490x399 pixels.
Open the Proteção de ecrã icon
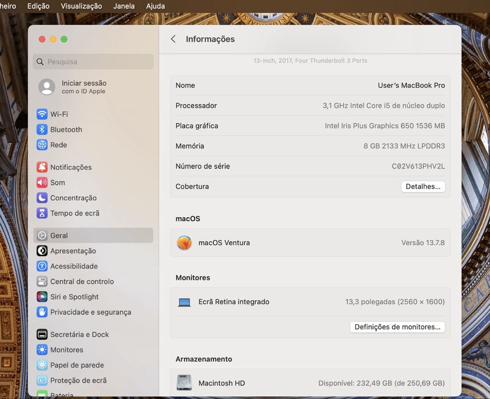point(42,380)
